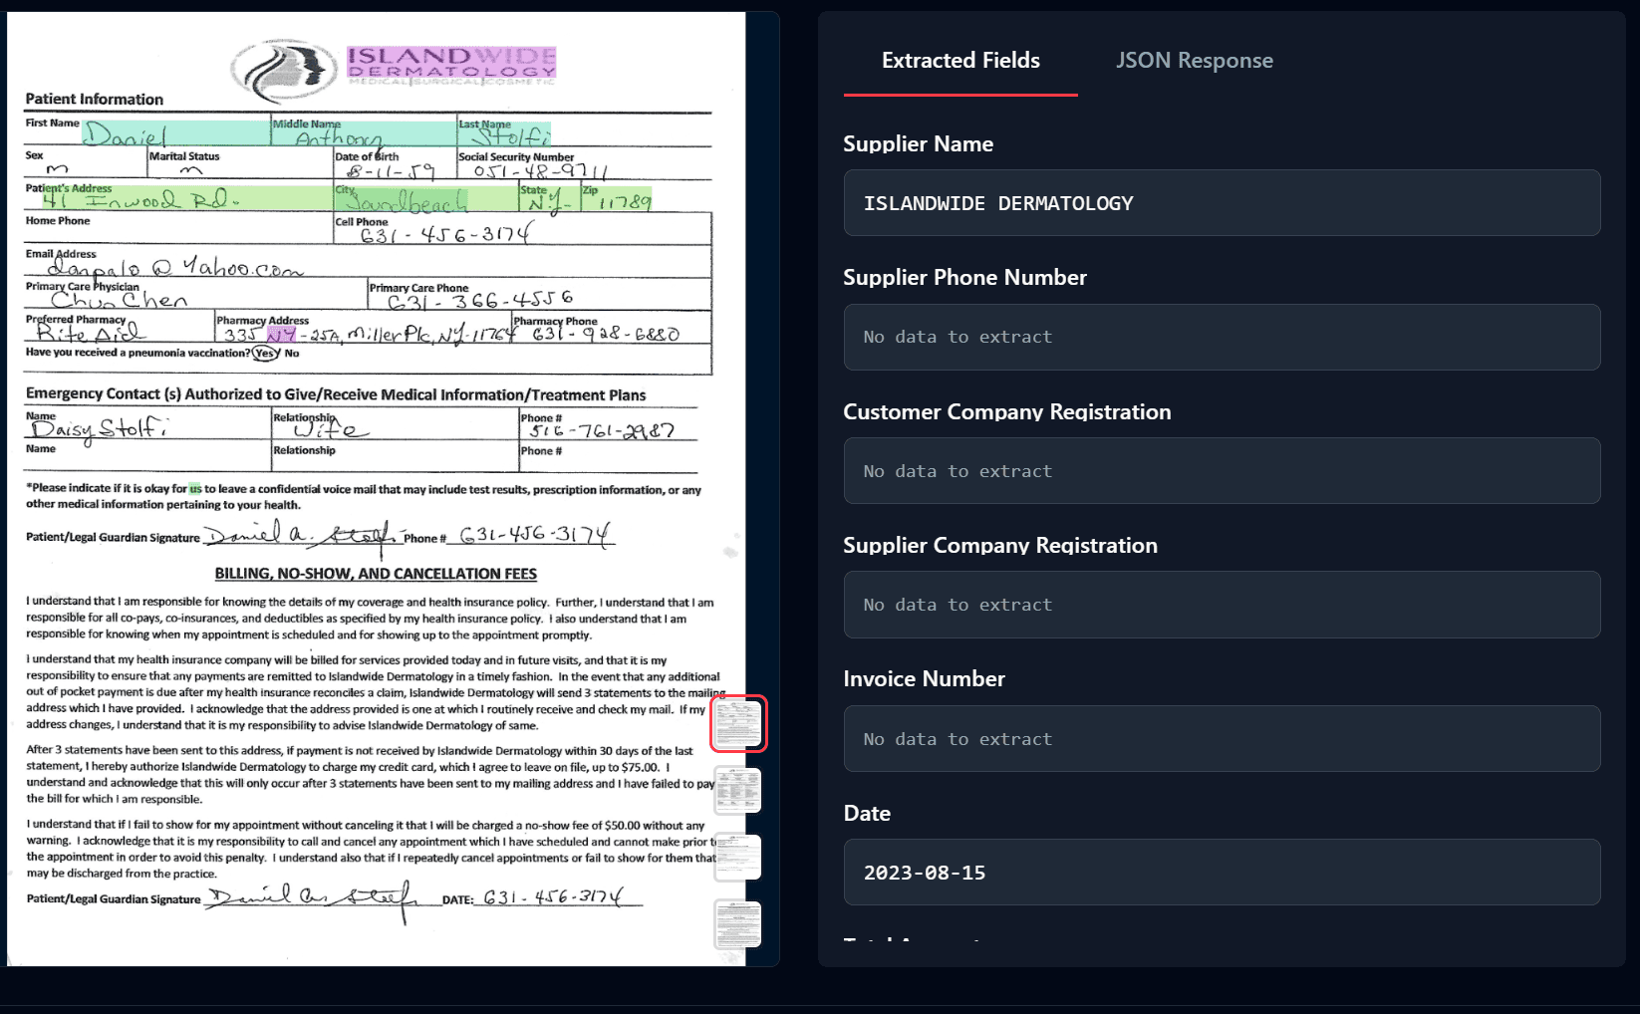The image size is (1640, 1014).
Task: Click the Supplier Name field showing ISLANDWIDE DERMATOLOGY
Action: pyautogui.click(x=1221, y=203)
